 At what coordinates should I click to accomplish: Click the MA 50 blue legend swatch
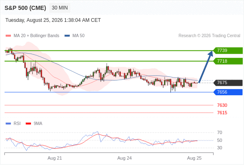(67, 36)
